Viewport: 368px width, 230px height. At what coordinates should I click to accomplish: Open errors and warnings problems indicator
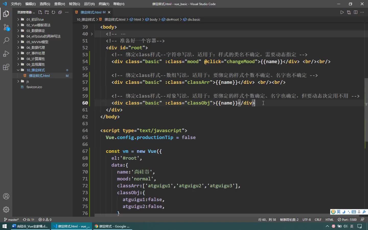(45, 220)
